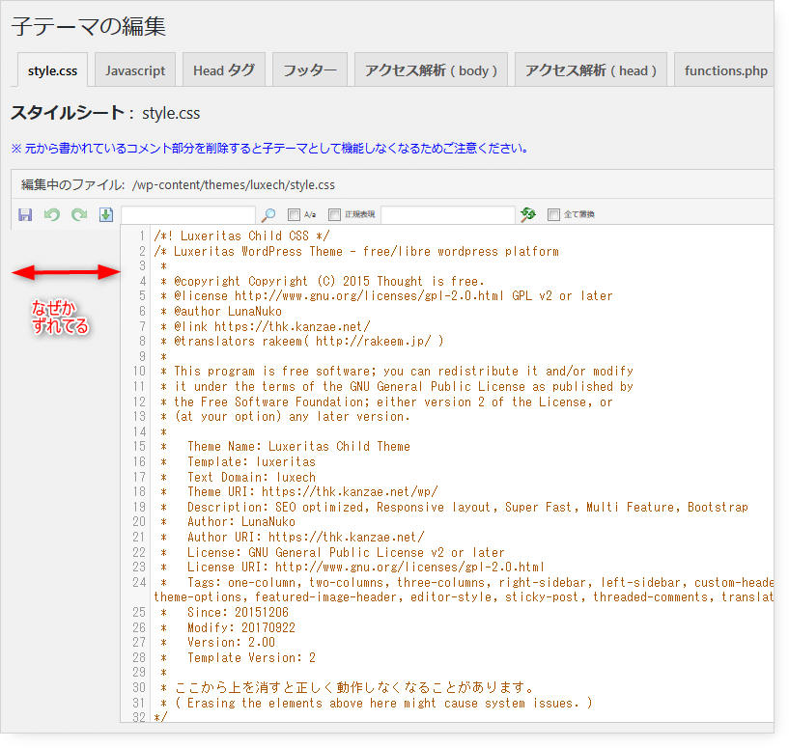The height and width of the screenshot is (748, 789).
Task: Click line number 15 in the gutter
Action: tap(139, 447)
